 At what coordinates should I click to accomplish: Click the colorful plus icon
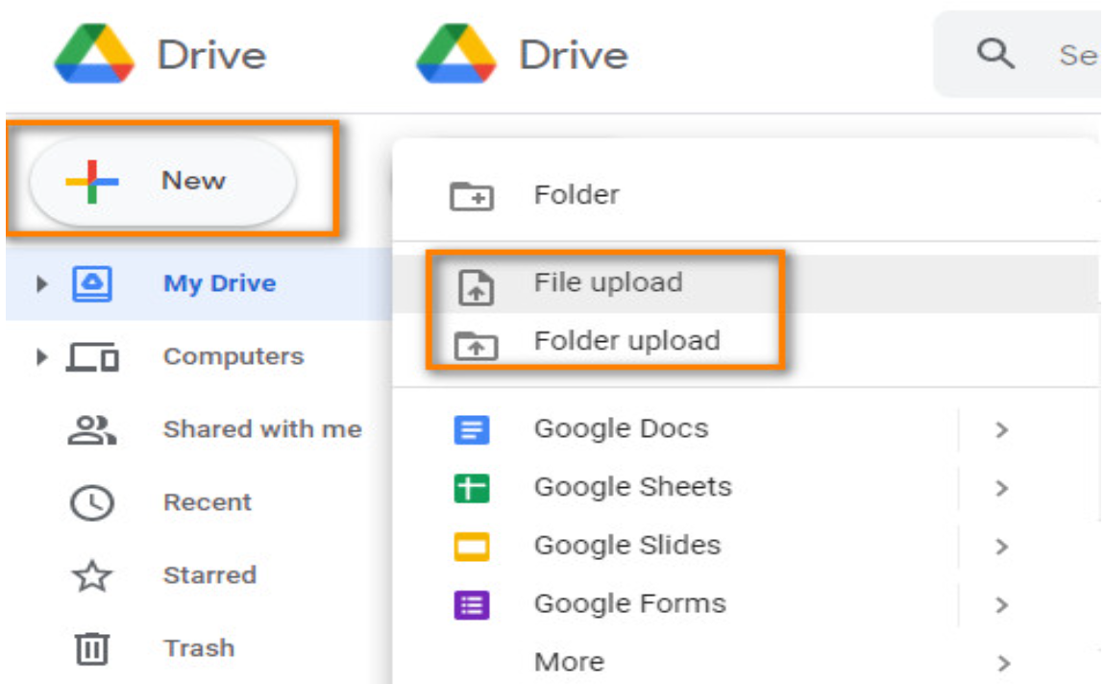tap(91, 182)
